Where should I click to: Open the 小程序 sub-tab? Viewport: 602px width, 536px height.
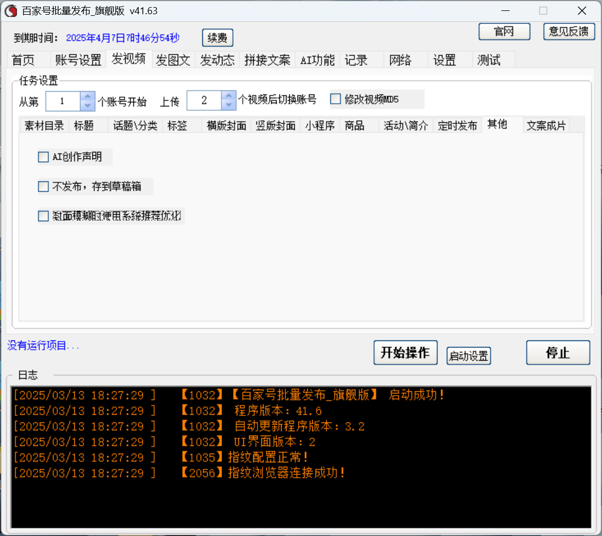(x=320, y=126)
